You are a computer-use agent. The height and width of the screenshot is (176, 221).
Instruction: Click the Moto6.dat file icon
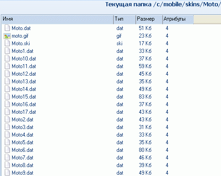pyautogui.click(x=7, y=150)
